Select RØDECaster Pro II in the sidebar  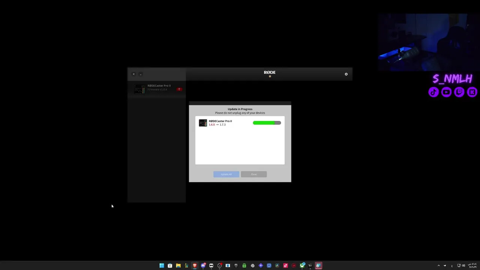(x=157, y=89)
